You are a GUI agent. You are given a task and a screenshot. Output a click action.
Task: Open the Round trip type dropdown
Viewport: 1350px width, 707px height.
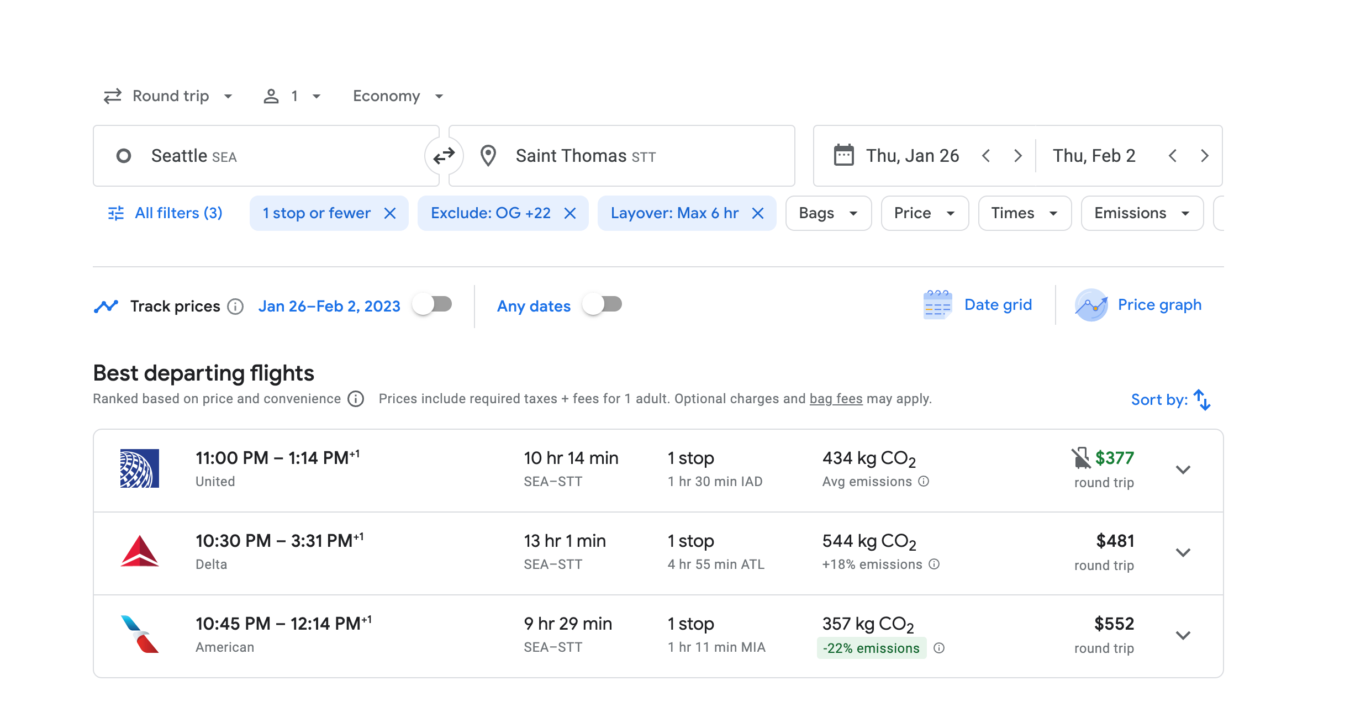[168, 96]
